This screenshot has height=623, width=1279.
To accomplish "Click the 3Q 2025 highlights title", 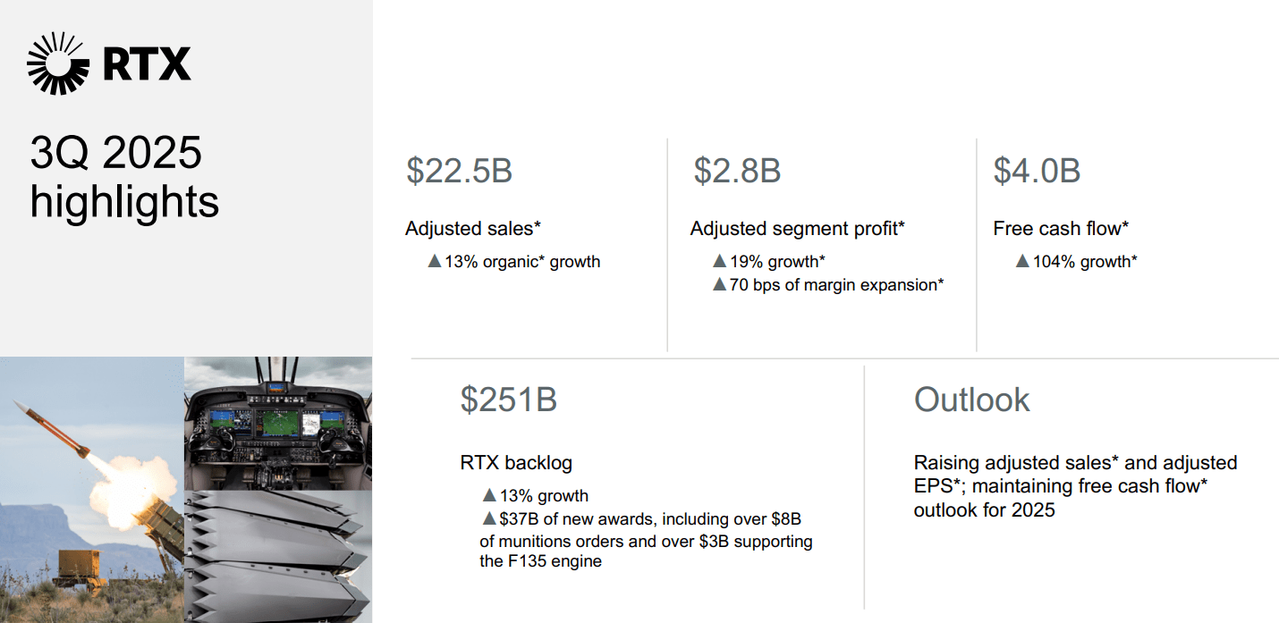I will pyautogui.click(x=124, y=177).
